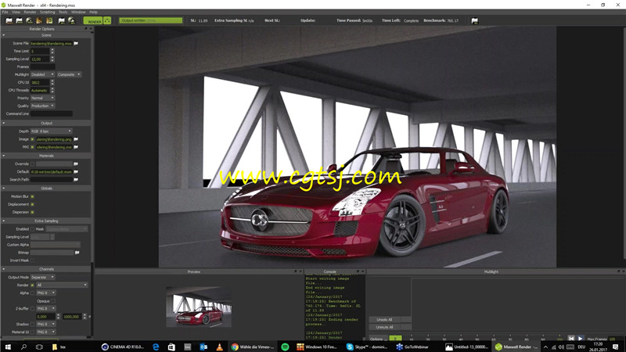Viewport: 626px width, 352px height.
Task: Click the green frame 0 timeline marker
Action: [395, 339]
